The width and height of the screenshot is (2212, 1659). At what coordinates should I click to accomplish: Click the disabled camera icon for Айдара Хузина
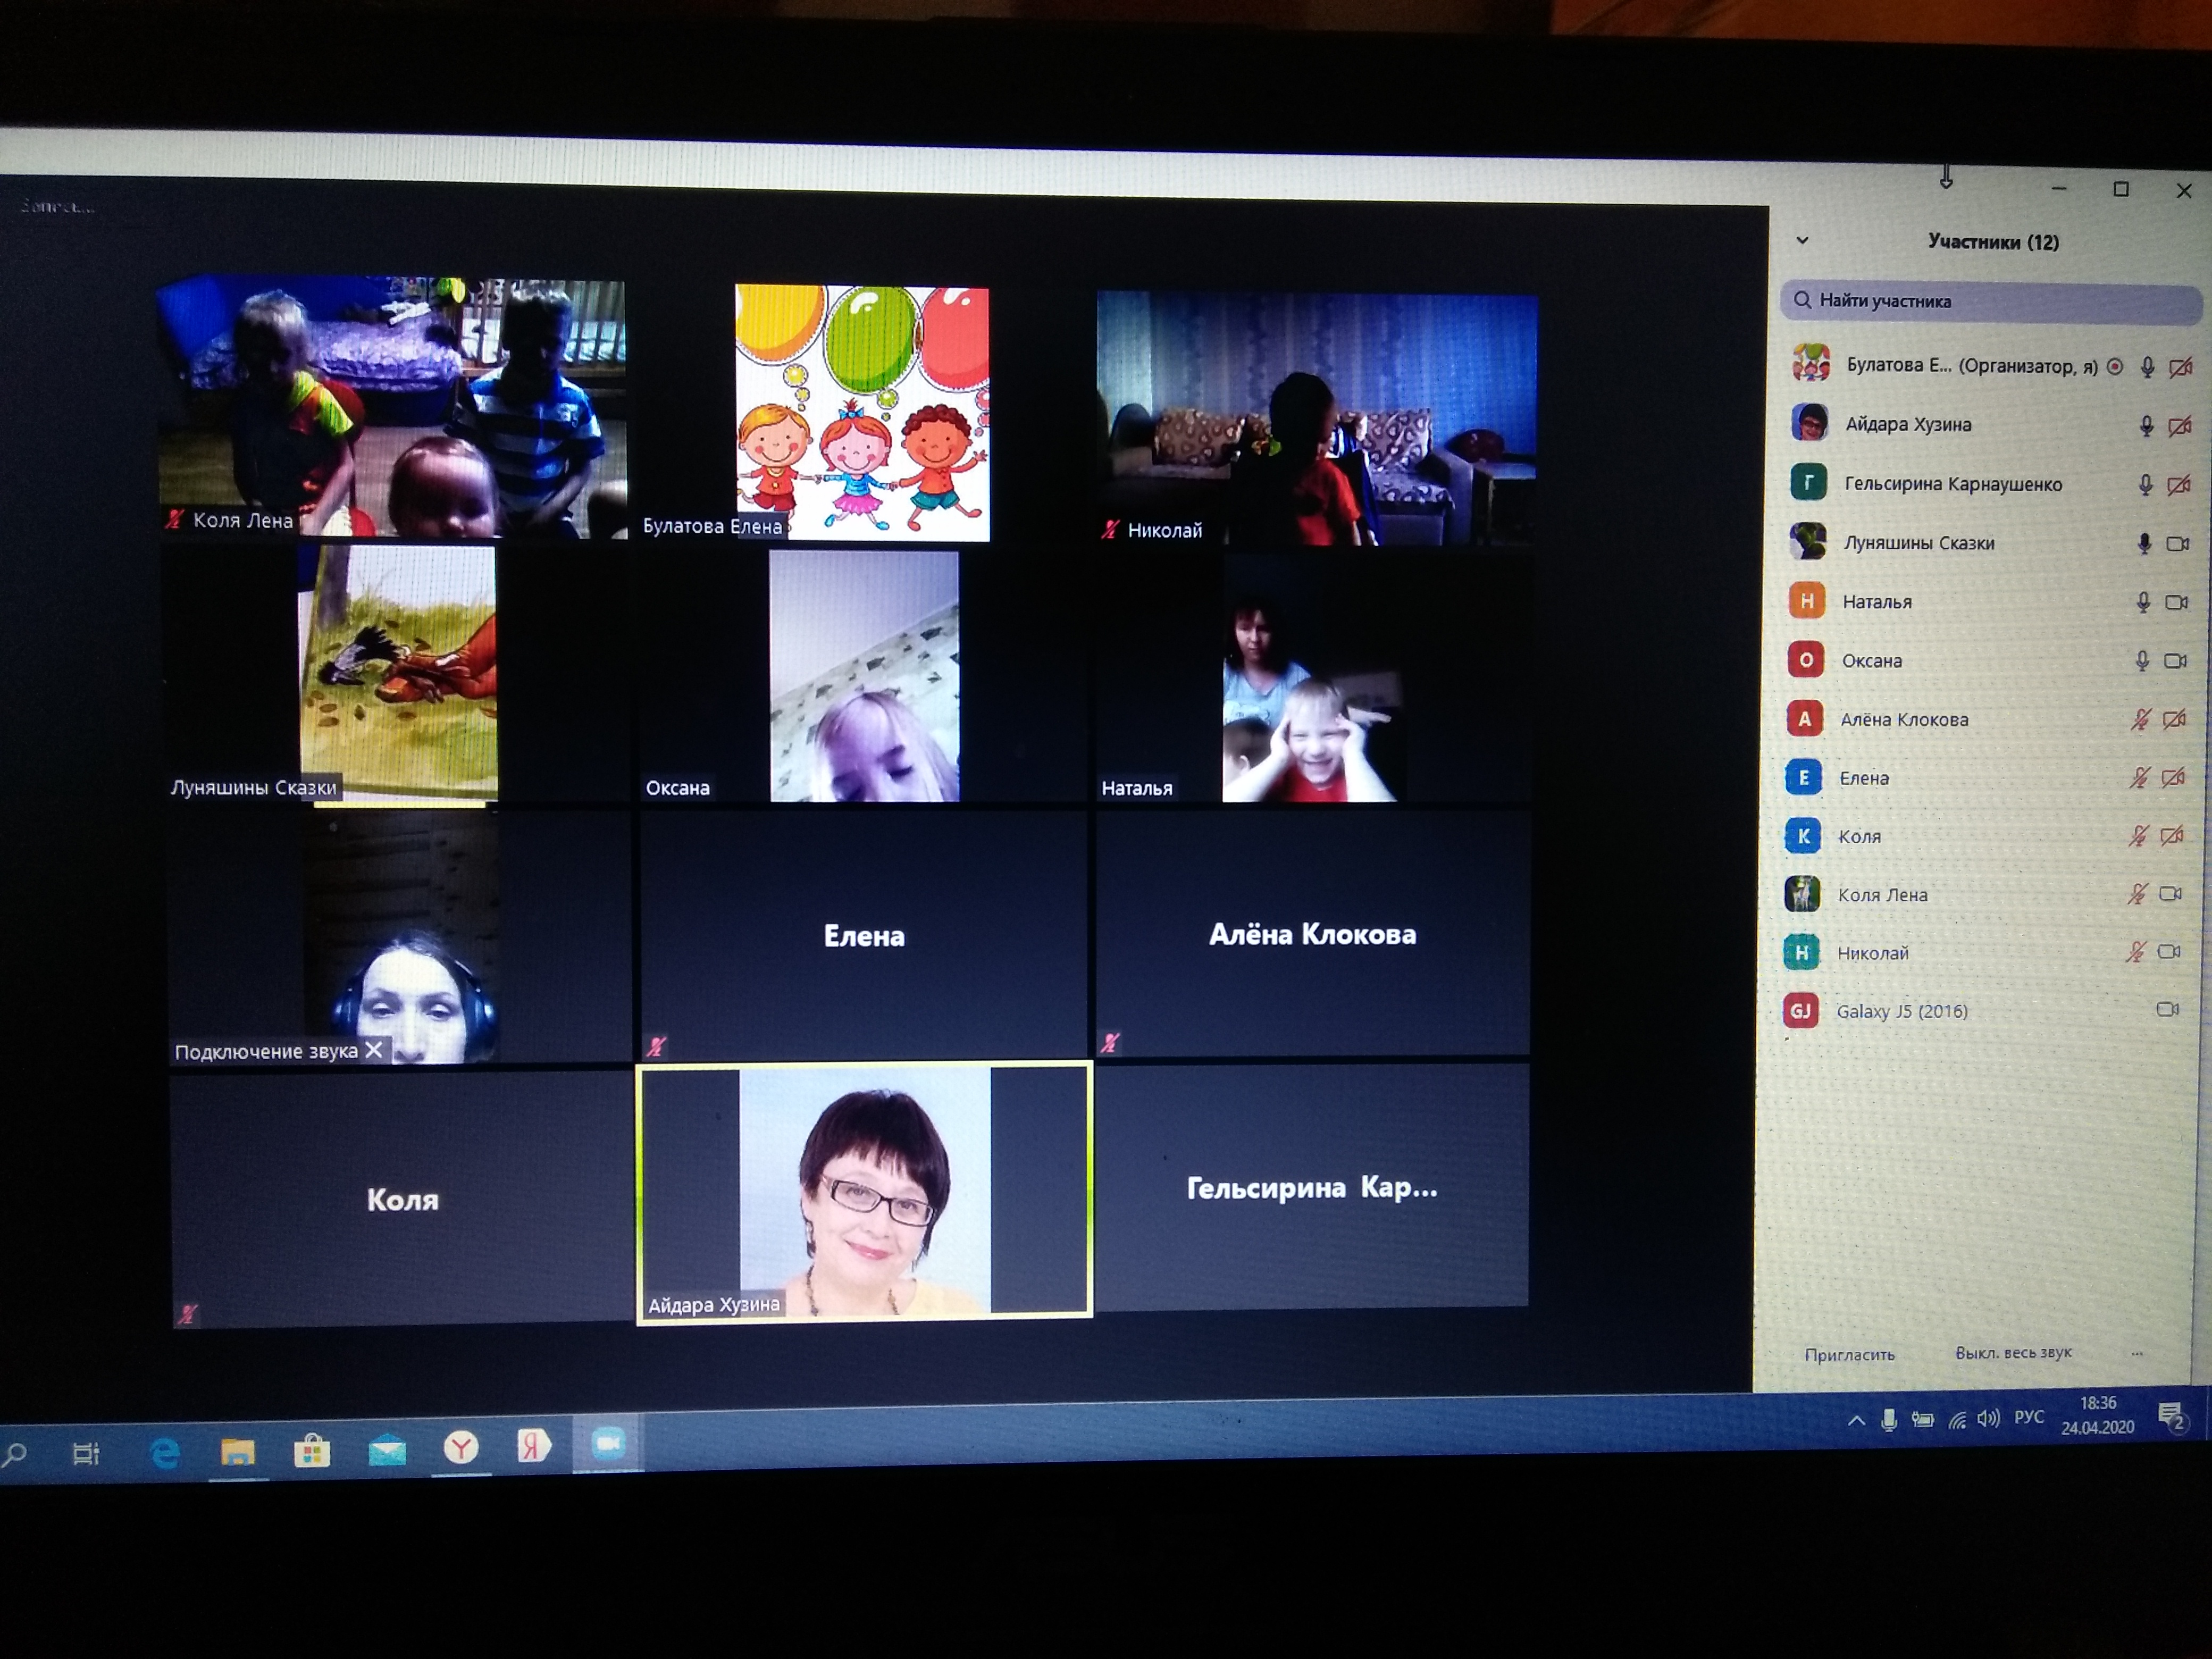point(2179,426)
